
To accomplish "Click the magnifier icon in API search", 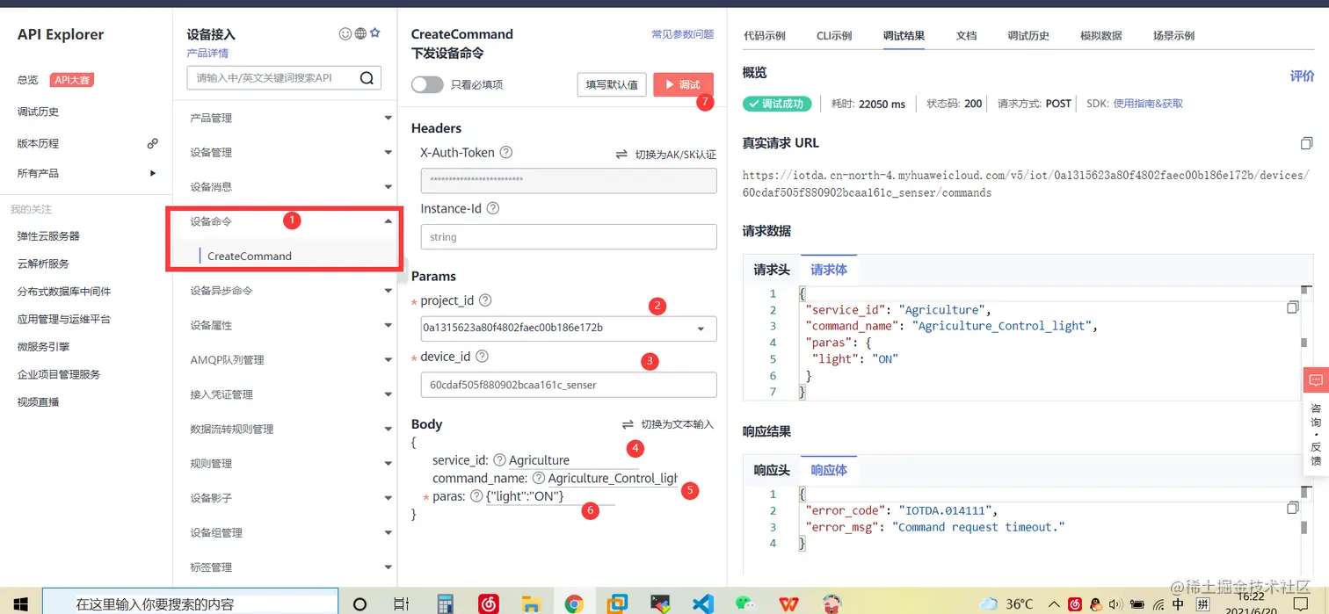I will (x=367, y=78).
